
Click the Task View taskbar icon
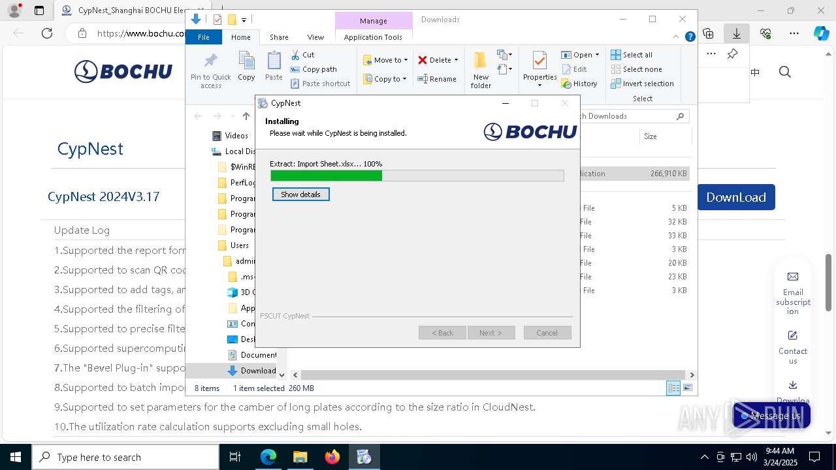click(236, 457)
